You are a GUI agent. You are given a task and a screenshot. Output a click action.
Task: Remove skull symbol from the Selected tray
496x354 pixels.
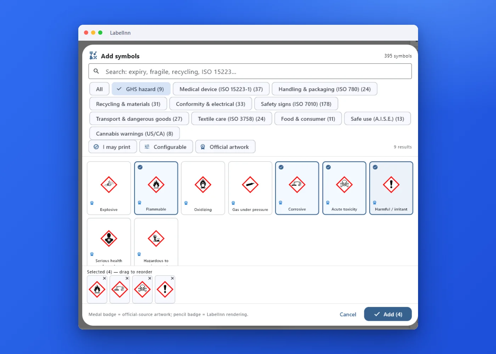[150, 279]
